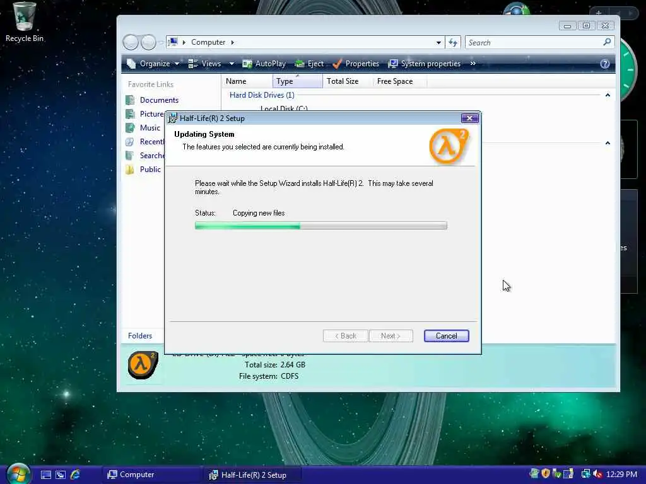
Task: Click the Recently Changed favorite link
Action: (x=151, y=142)
